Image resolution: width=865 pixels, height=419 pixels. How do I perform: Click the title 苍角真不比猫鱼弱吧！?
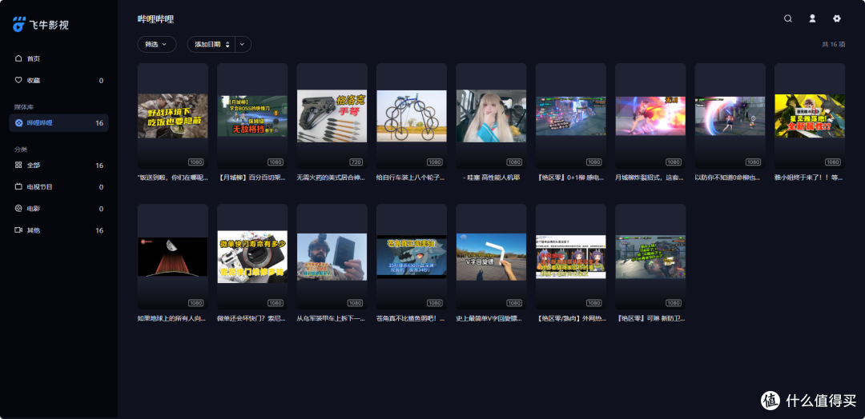point(412,318)
